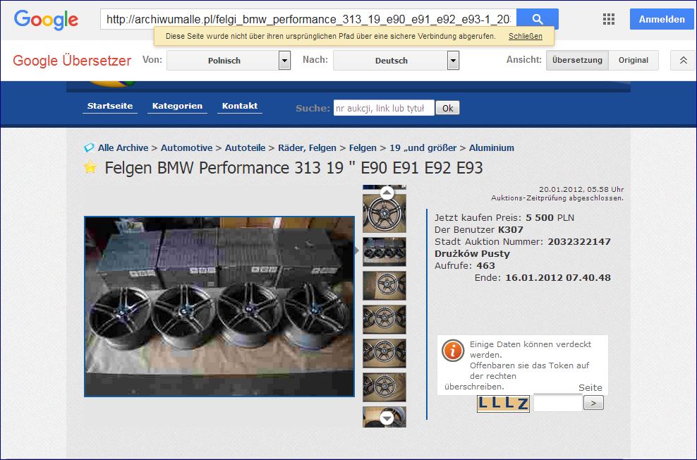Screen dimensions: 697x460
Task: Focus the auction search field
Action: (384, 108)
